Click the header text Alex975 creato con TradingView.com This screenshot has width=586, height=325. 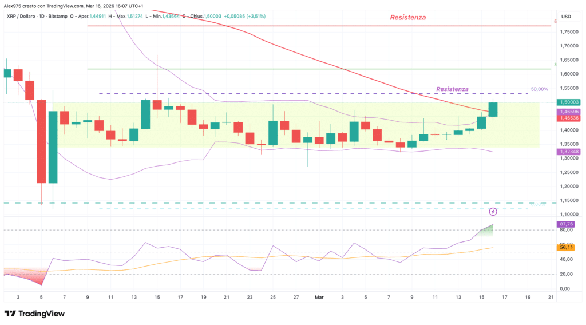point(43,6)
